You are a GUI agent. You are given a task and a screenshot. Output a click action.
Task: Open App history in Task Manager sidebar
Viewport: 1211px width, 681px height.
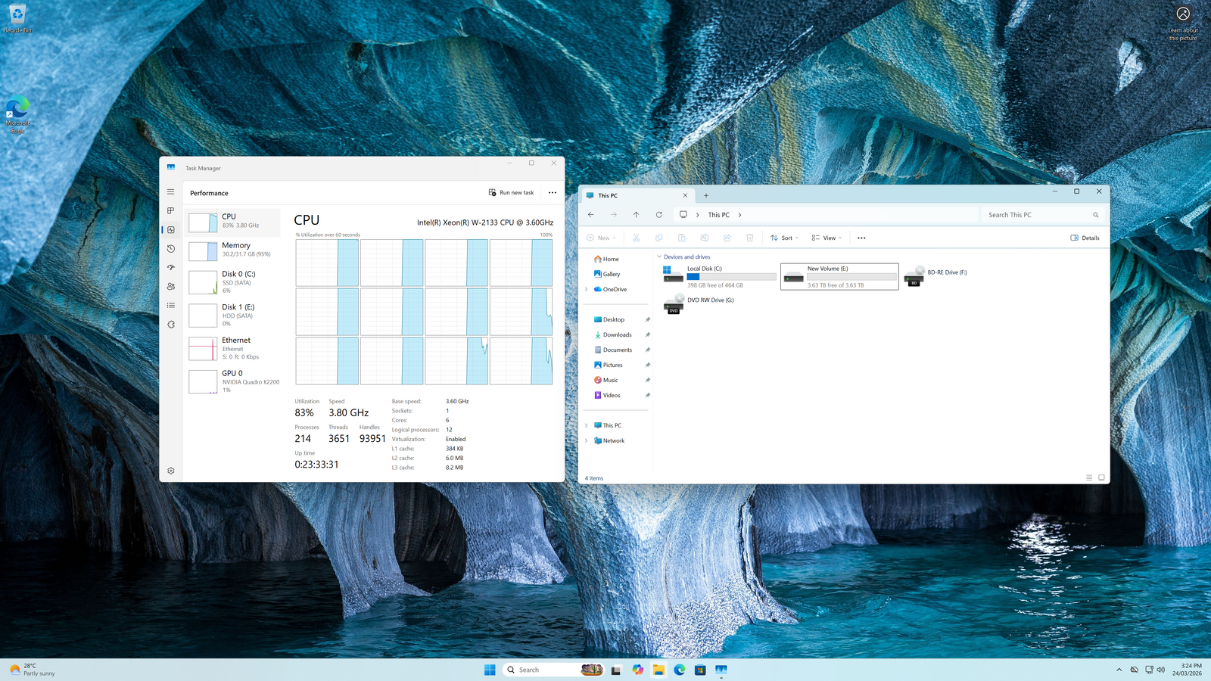point(171,249)
